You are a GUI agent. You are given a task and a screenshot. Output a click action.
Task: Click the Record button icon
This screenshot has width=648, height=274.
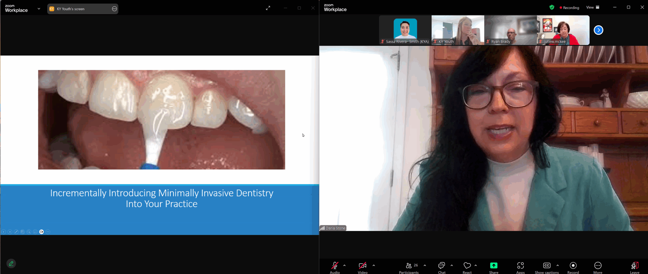[x=573, y=265]
